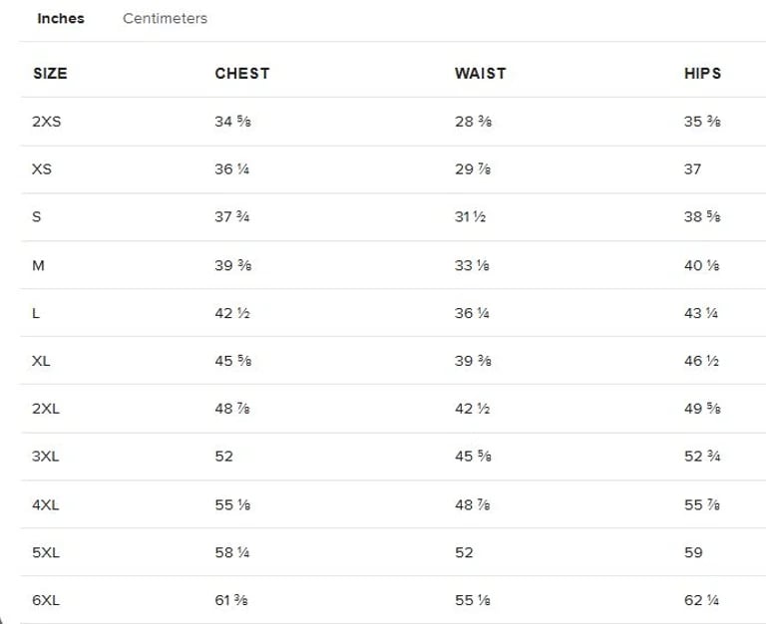Click the 5XL hips value 59
This screenshot has width=766, height=624.
(x=693, y=552)
